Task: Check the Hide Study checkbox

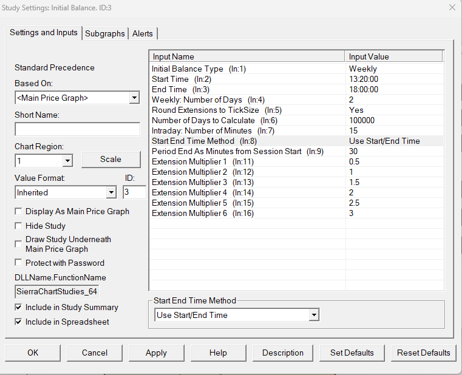Action: [19, 226]
